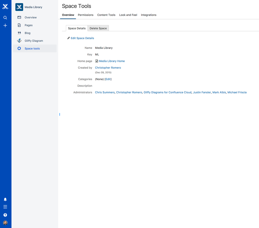Open administrator Michael Friscia's profile

(x=237, y=92)
